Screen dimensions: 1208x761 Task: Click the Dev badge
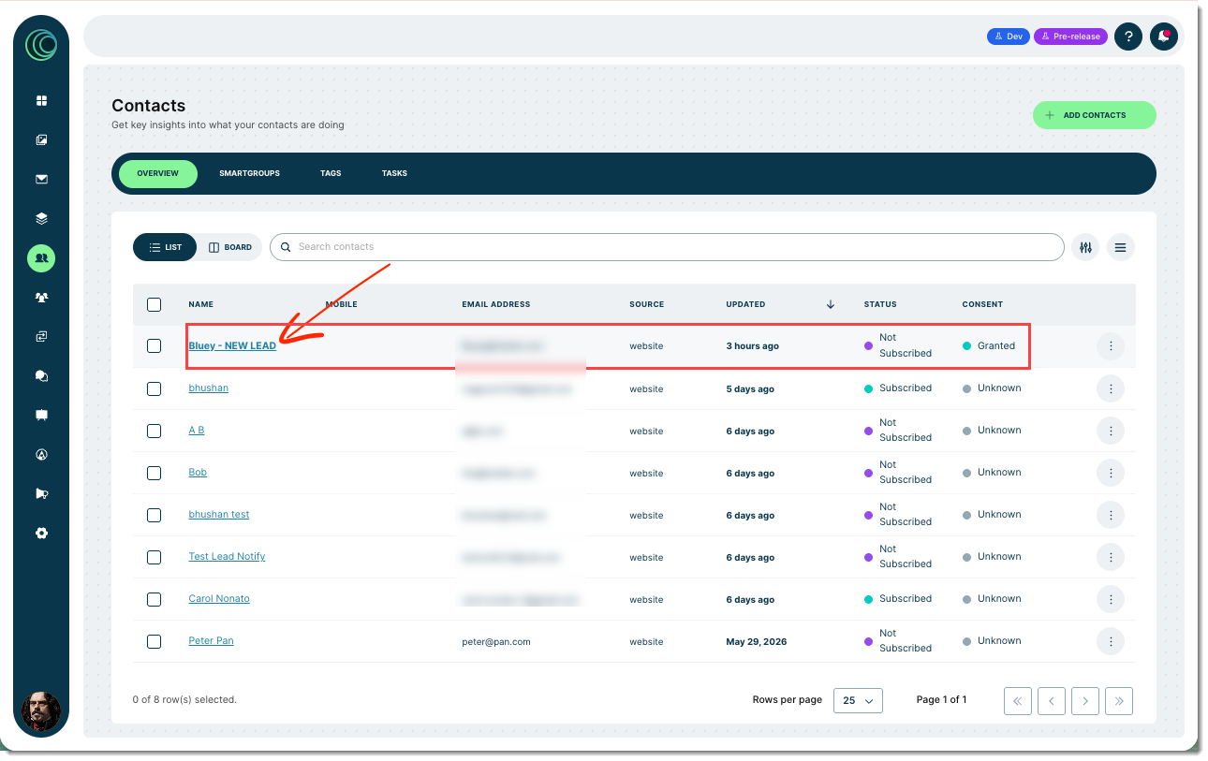tap(1009, 37)
